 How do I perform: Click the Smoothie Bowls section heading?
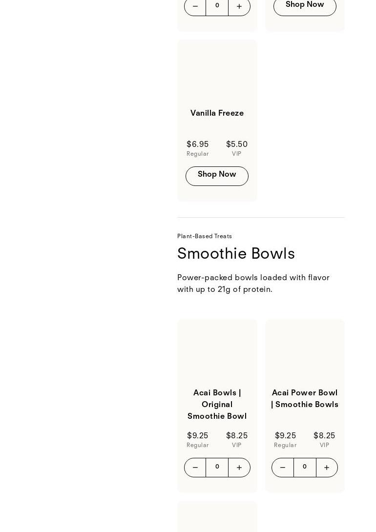(236, 254)
